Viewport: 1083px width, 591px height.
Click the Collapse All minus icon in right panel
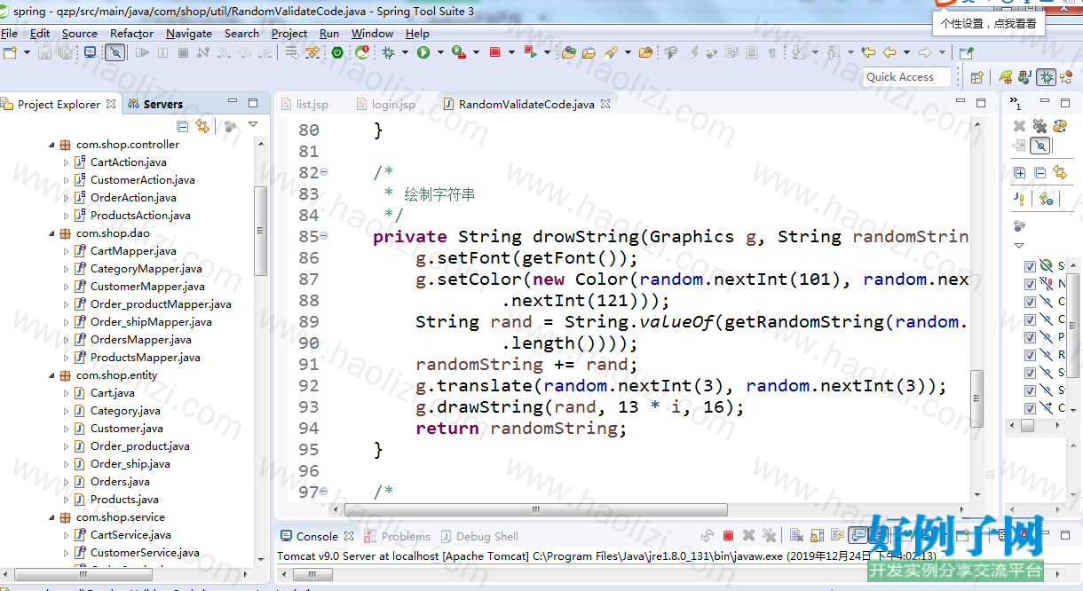(1040, 172)
